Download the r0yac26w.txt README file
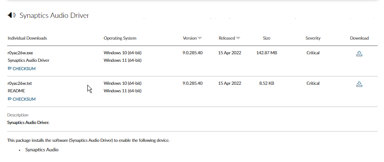 (x=359, y=84)
